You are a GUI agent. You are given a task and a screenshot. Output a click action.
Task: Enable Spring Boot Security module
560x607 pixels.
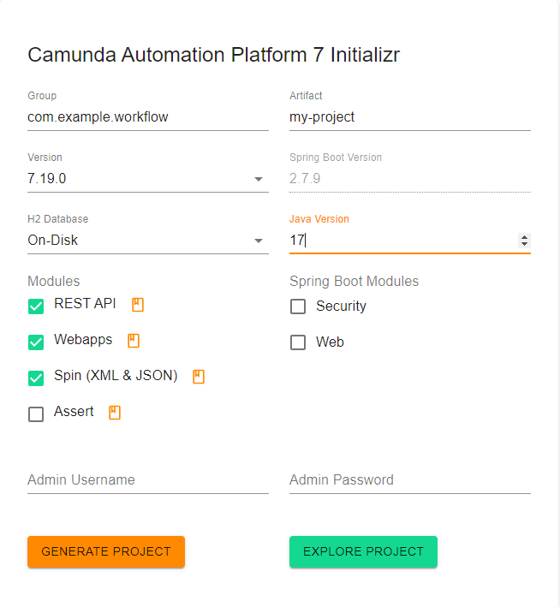(298, 306)
